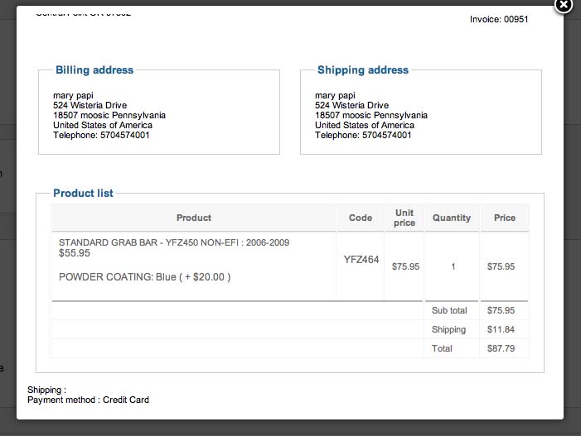Click the Unit price column header
581x436 pixels.
tap(404, 218)
